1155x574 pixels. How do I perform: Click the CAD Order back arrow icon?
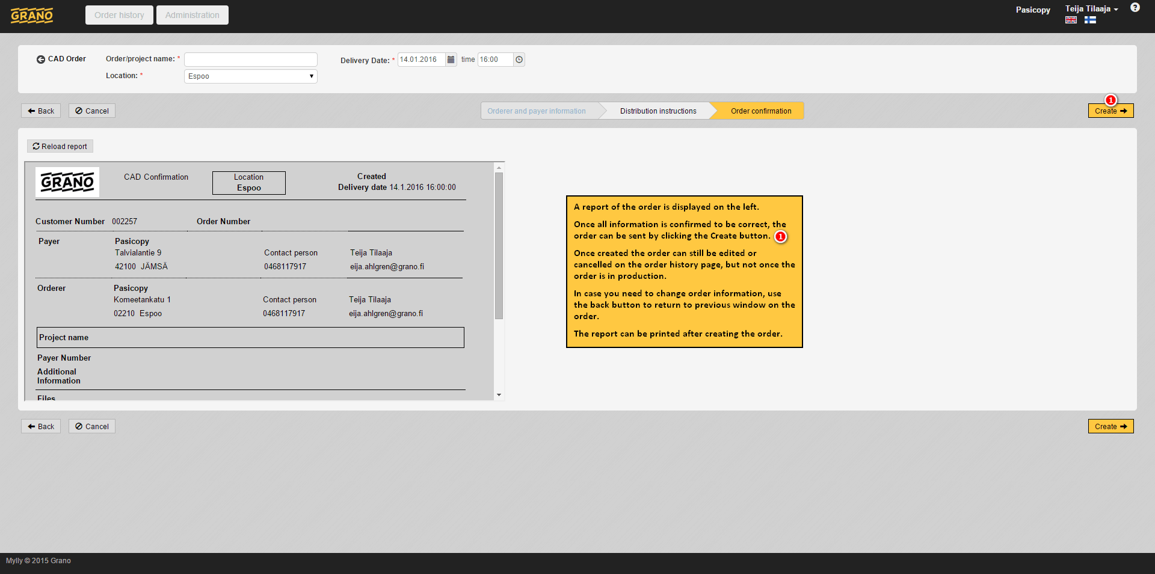(x=41, y=60)
